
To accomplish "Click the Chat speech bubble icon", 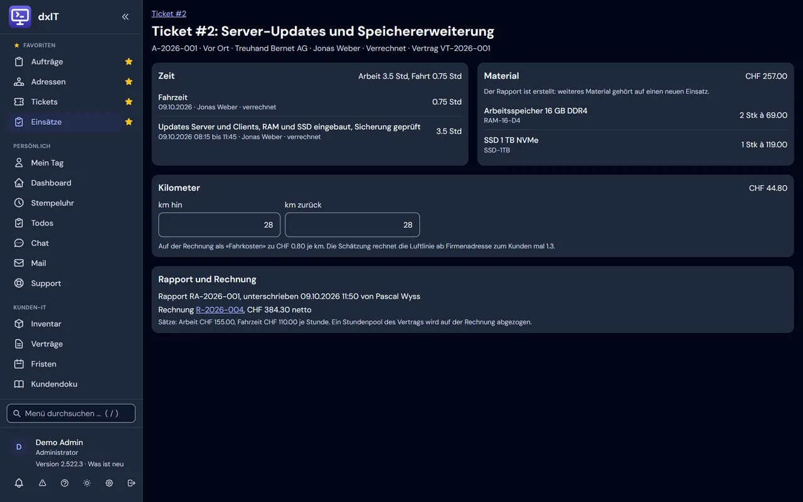I will [x=19, y=243].
